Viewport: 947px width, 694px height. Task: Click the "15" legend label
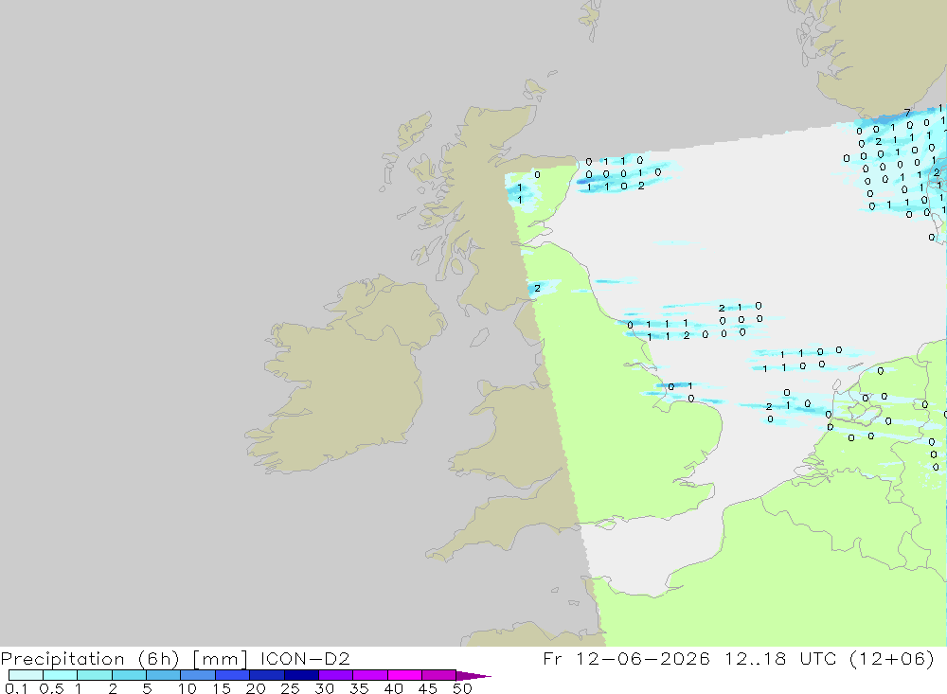pos(222,688)
